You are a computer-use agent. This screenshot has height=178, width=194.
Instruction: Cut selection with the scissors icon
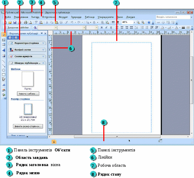(x=47, y=23)
